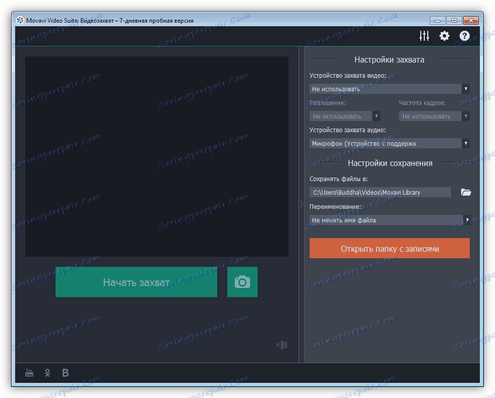This screenshot has width=495, height=398.
Task: Click the Переименование label
Action: [x=335, y=207]
